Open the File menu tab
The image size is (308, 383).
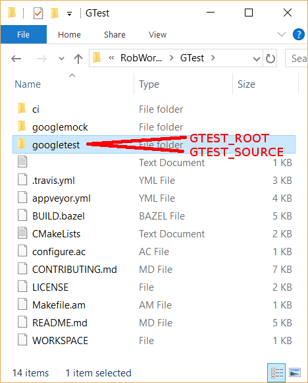pos(24,34)
